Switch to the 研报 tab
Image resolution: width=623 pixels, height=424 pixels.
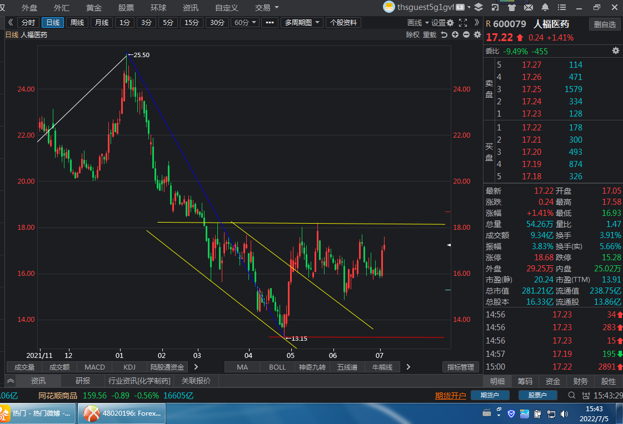pos(83,381)
